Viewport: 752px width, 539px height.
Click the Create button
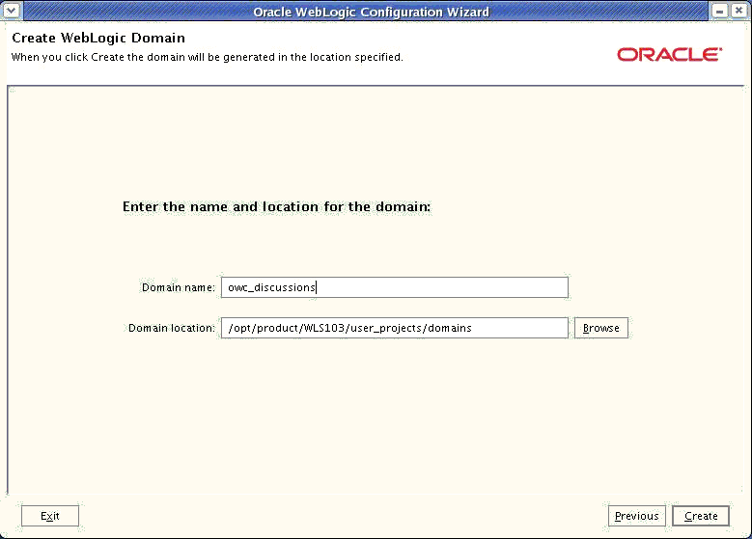coord(701,516)
